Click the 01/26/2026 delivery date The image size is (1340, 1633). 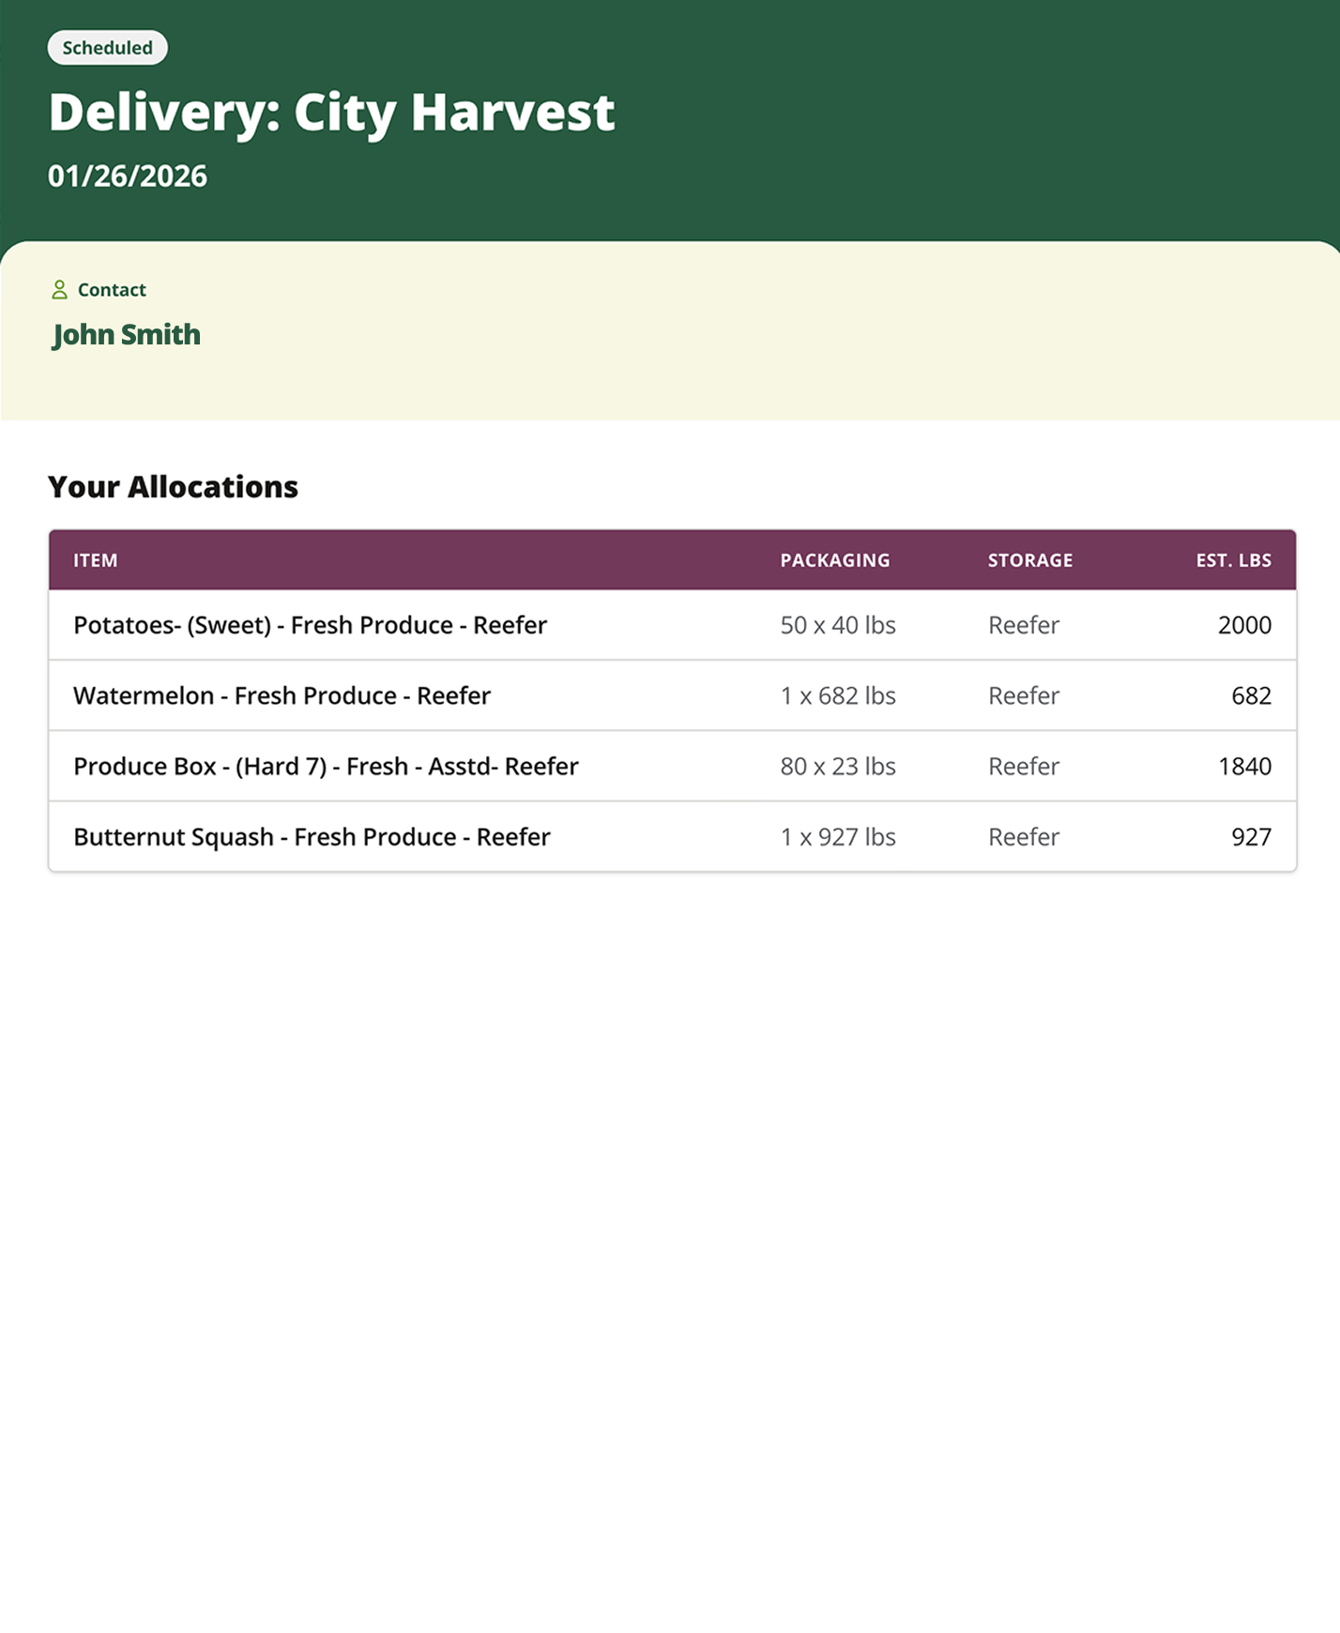(x=128, y=176)
